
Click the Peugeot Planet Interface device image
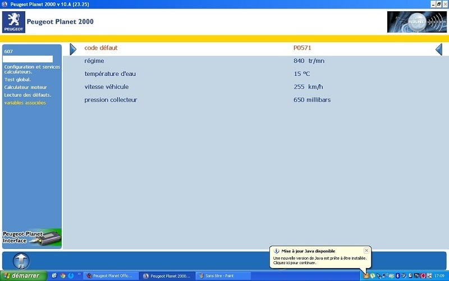(x=32, y=238)
